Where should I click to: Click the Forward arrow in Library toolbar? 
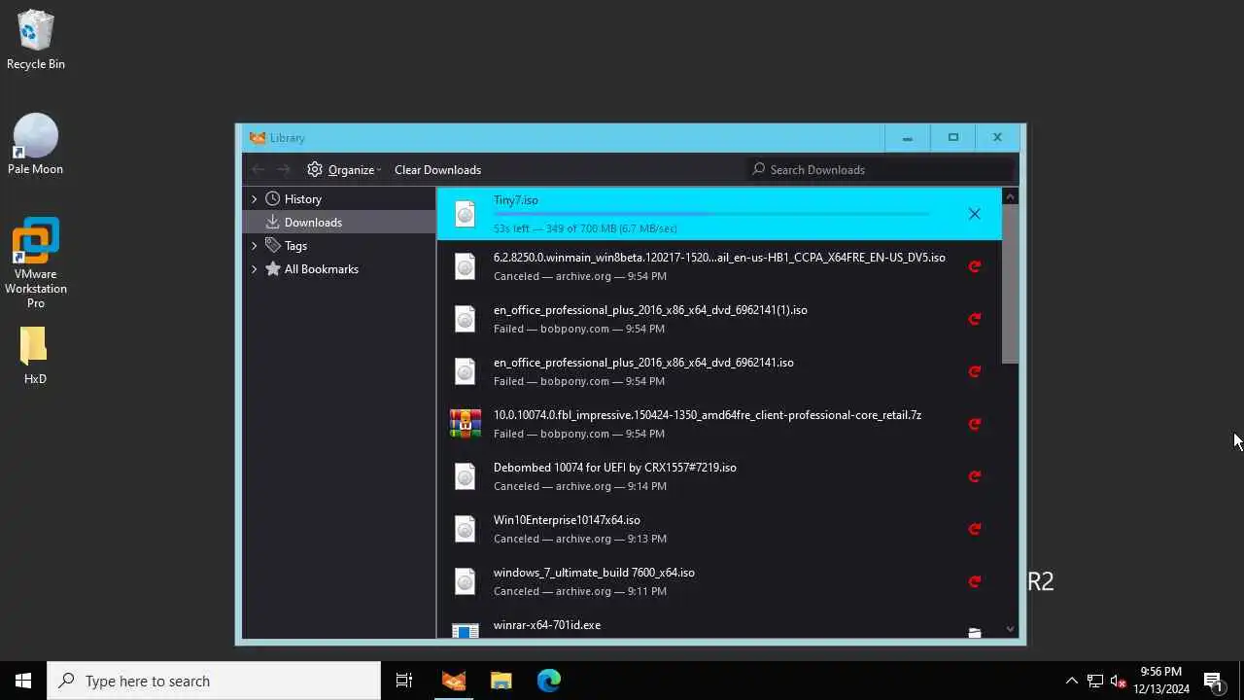(284, 169)
